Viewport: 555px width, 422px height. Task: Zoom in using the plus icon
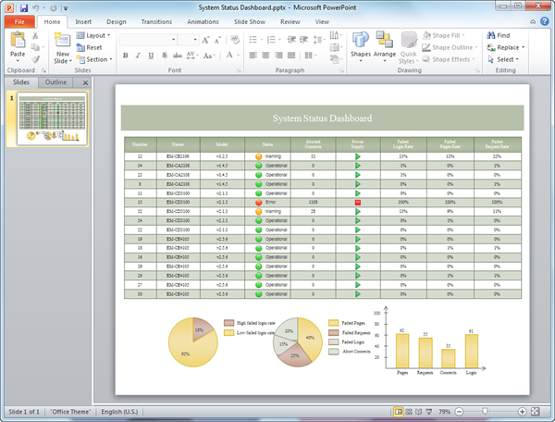pyautogui.click(x=523, y=411)
